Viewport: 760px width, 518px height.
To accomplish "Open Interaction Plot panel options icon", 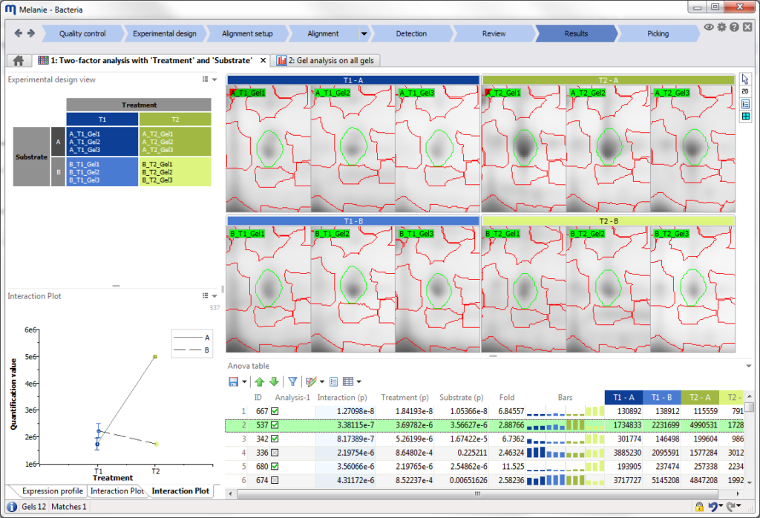I will coord(205,295).
